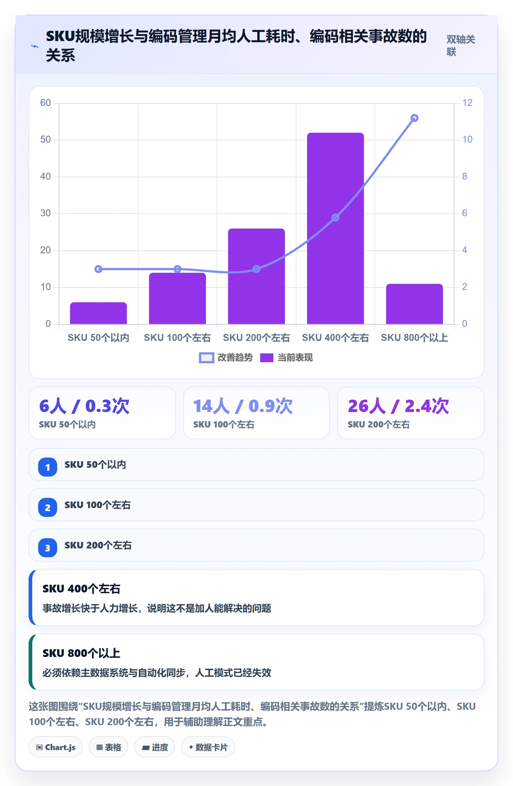Click the left axis value 60
Viewport: 513px width, 786px height.
pyautogui.click(x=45, y=103)
